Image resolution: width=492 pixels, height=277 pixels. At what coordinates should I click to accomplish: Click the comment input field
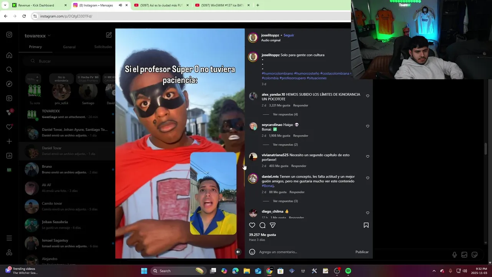[306, 252]
